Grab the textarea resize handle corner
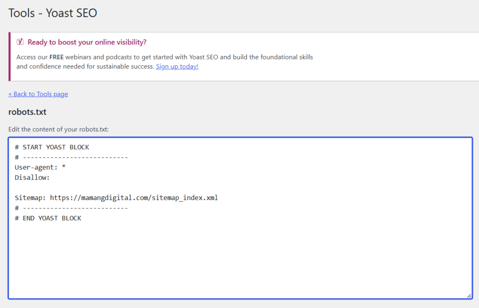 click(469, 295)
